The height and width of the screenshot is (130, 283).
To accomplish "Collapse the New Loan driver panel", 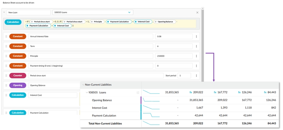I will tap(4, 13).
